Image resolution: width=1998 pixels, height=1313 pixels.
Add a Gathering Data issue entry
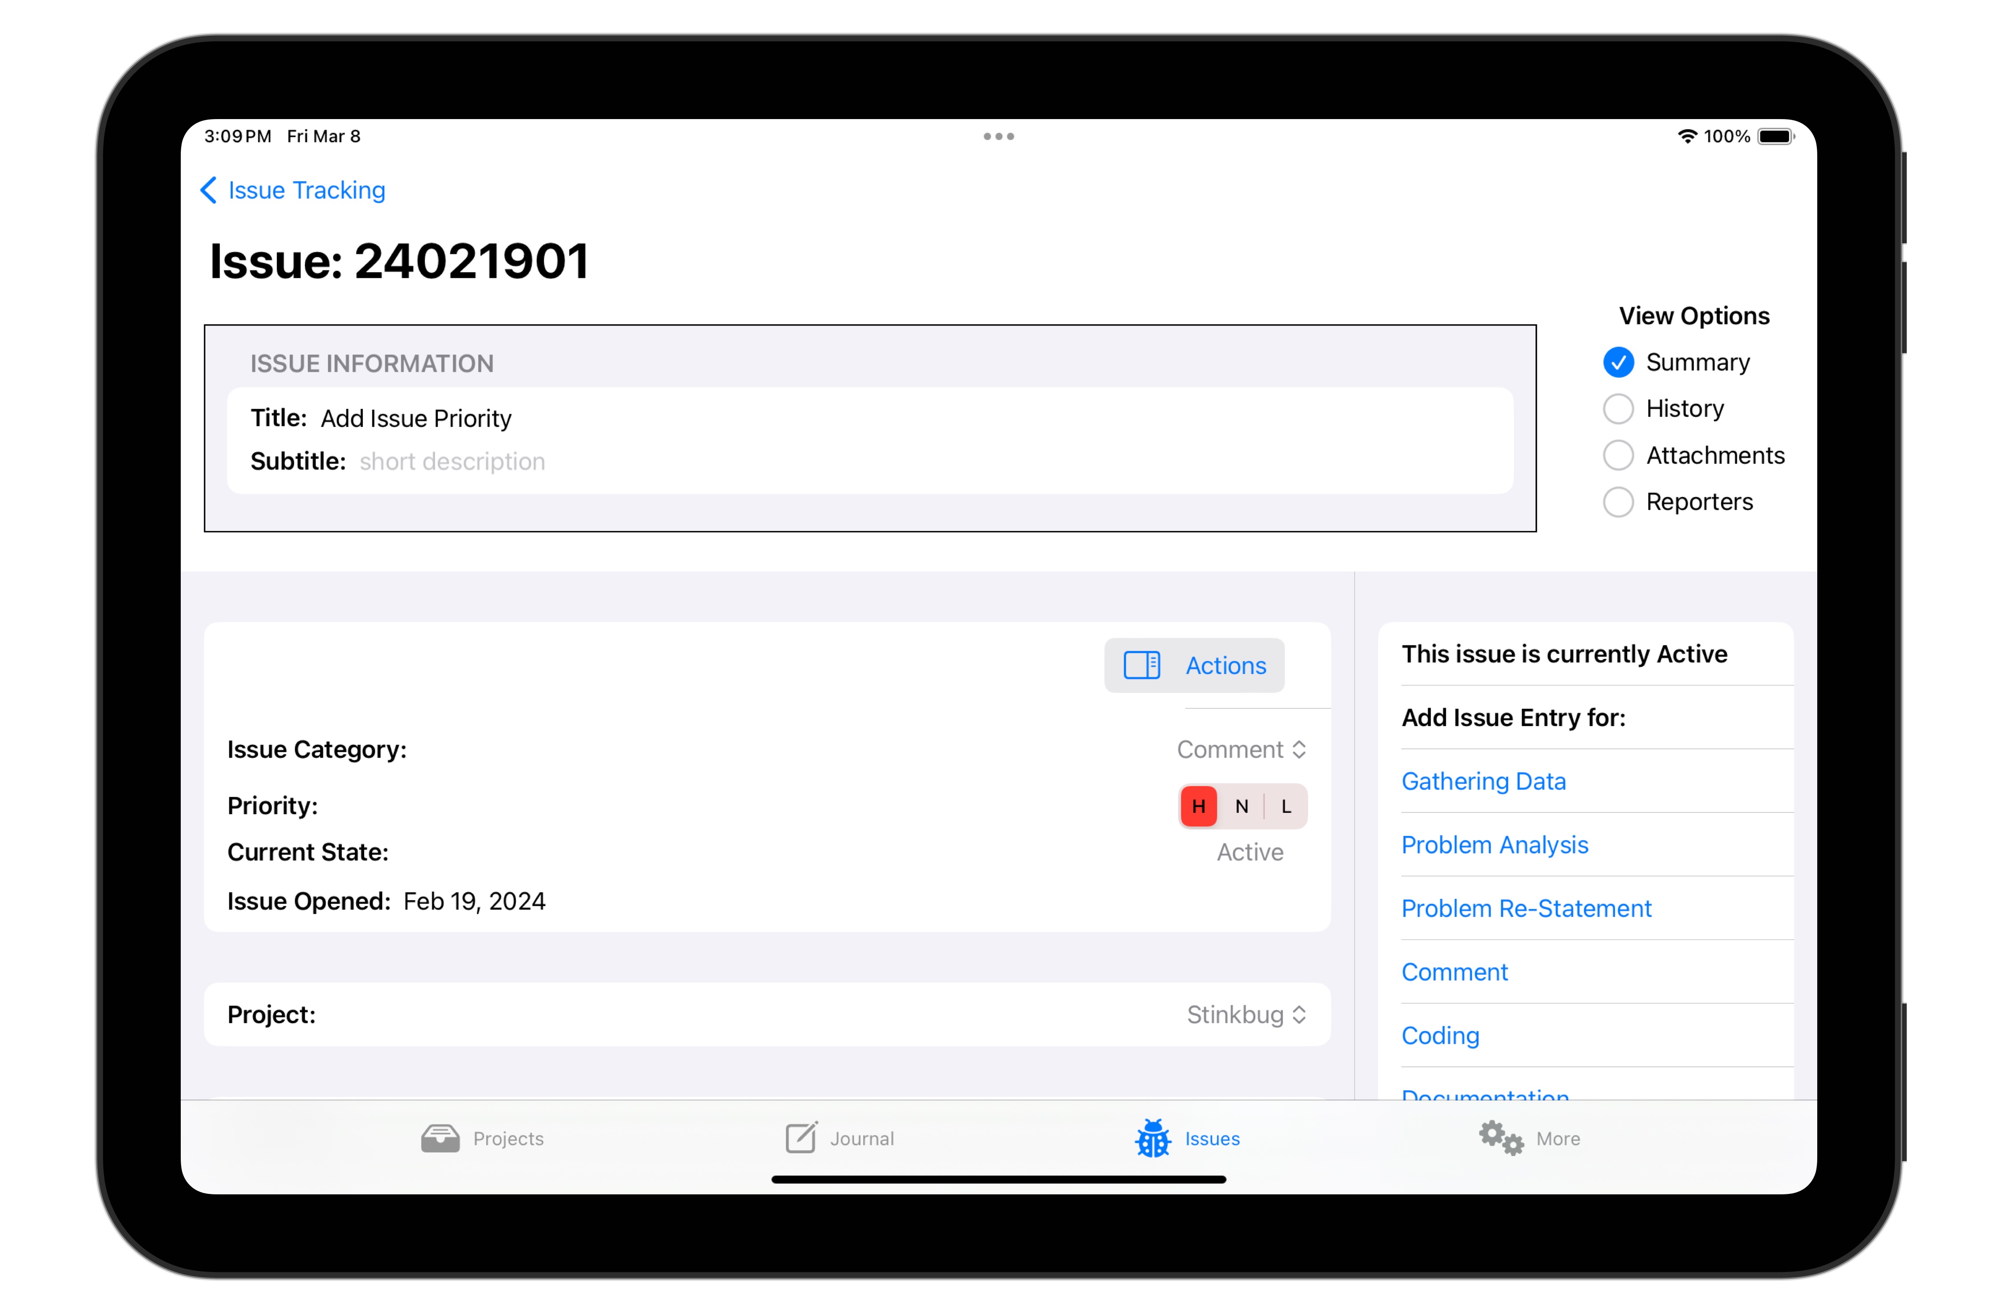1484,781
